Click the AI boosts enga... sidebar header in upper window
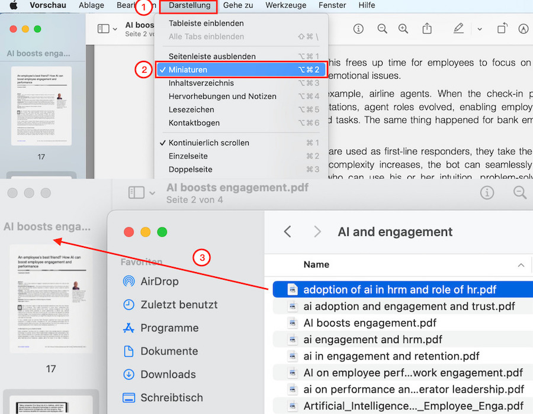This screenshot has width=533, height=414. (x=38, y=53)
